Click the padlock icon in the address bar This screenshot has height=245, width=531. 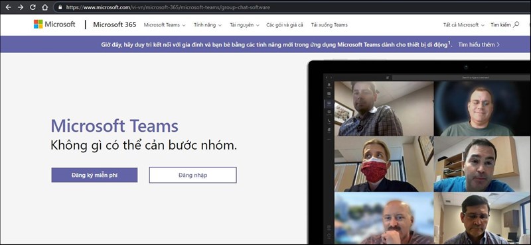60,7
